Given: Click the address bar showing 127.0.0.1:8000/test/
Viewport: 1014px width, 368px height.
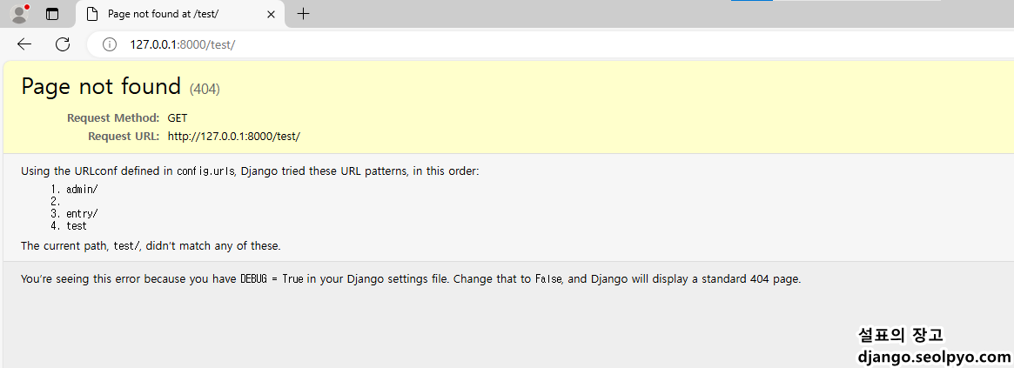Looking at the screenshot, I should (x=550, y=44).
